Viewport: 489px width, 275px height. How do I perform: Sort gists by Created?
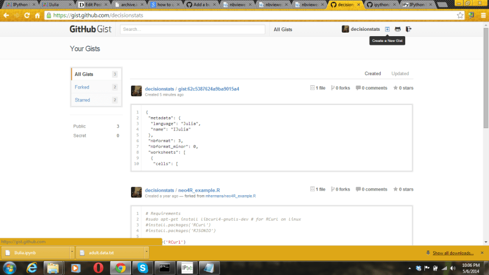373,73
